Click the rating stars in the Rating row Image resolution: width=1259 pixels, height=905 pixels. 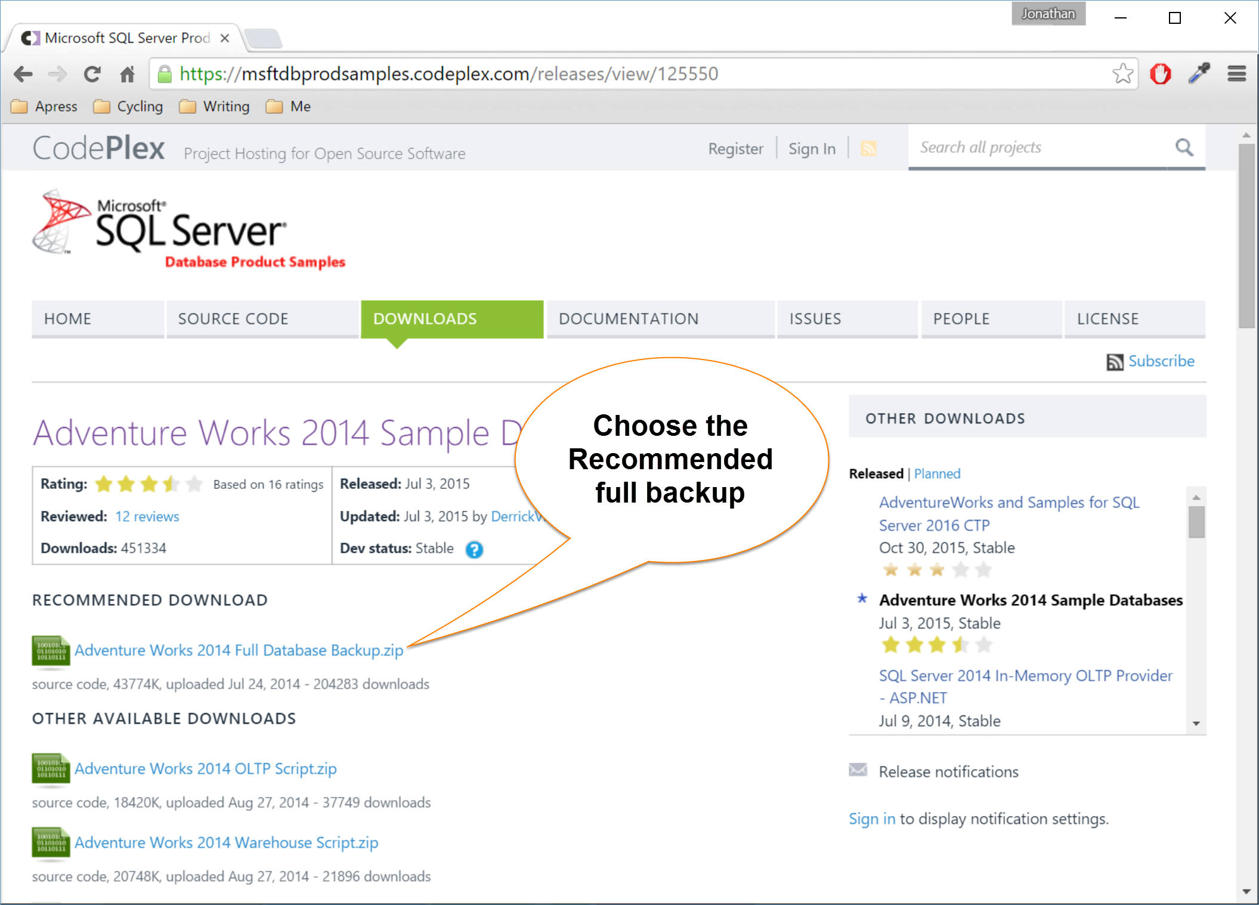click(149, 484)
